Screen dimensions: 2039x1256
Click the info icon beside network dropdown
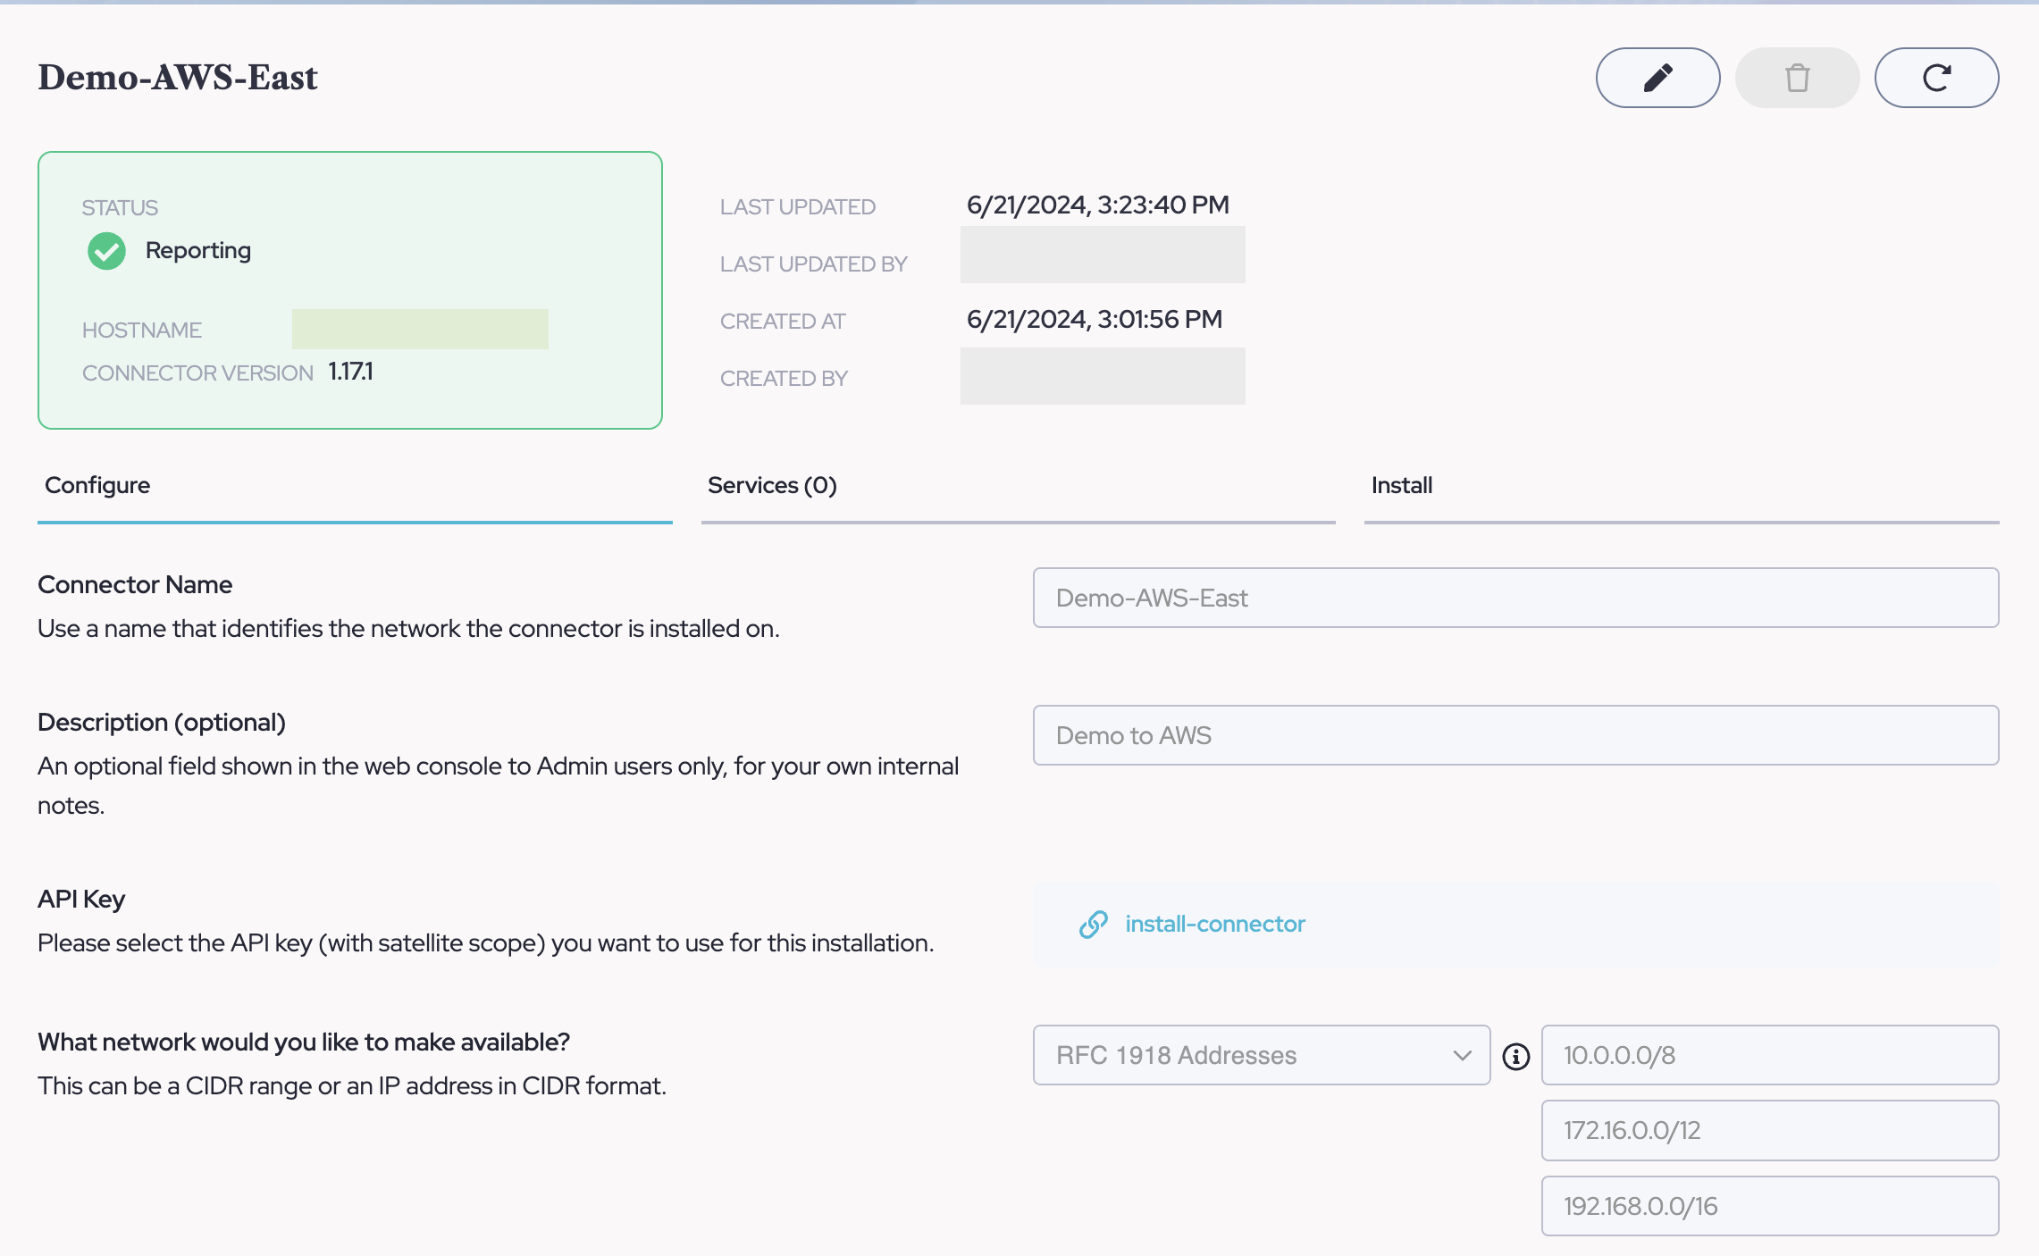coord(1515,1056)
